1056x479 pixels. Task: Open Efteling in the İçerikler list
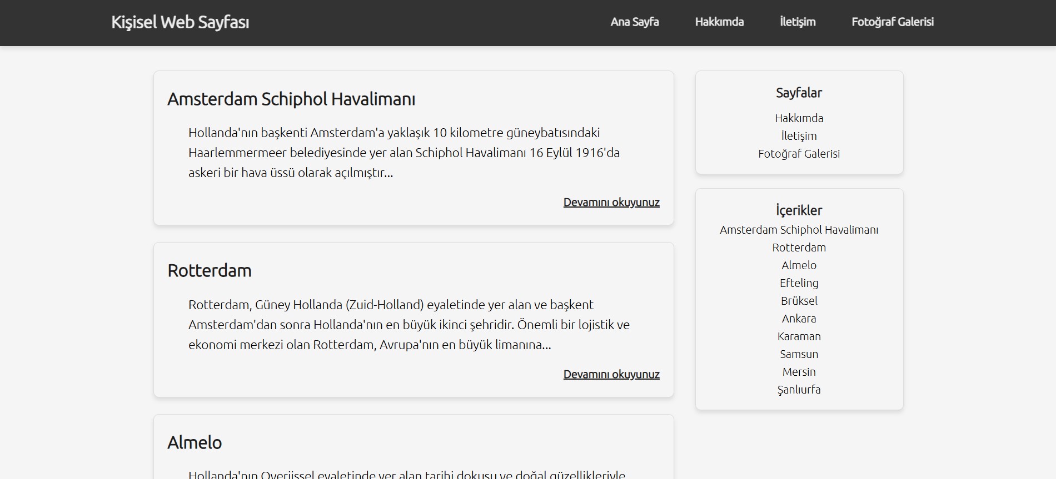(x=799, y=283)
